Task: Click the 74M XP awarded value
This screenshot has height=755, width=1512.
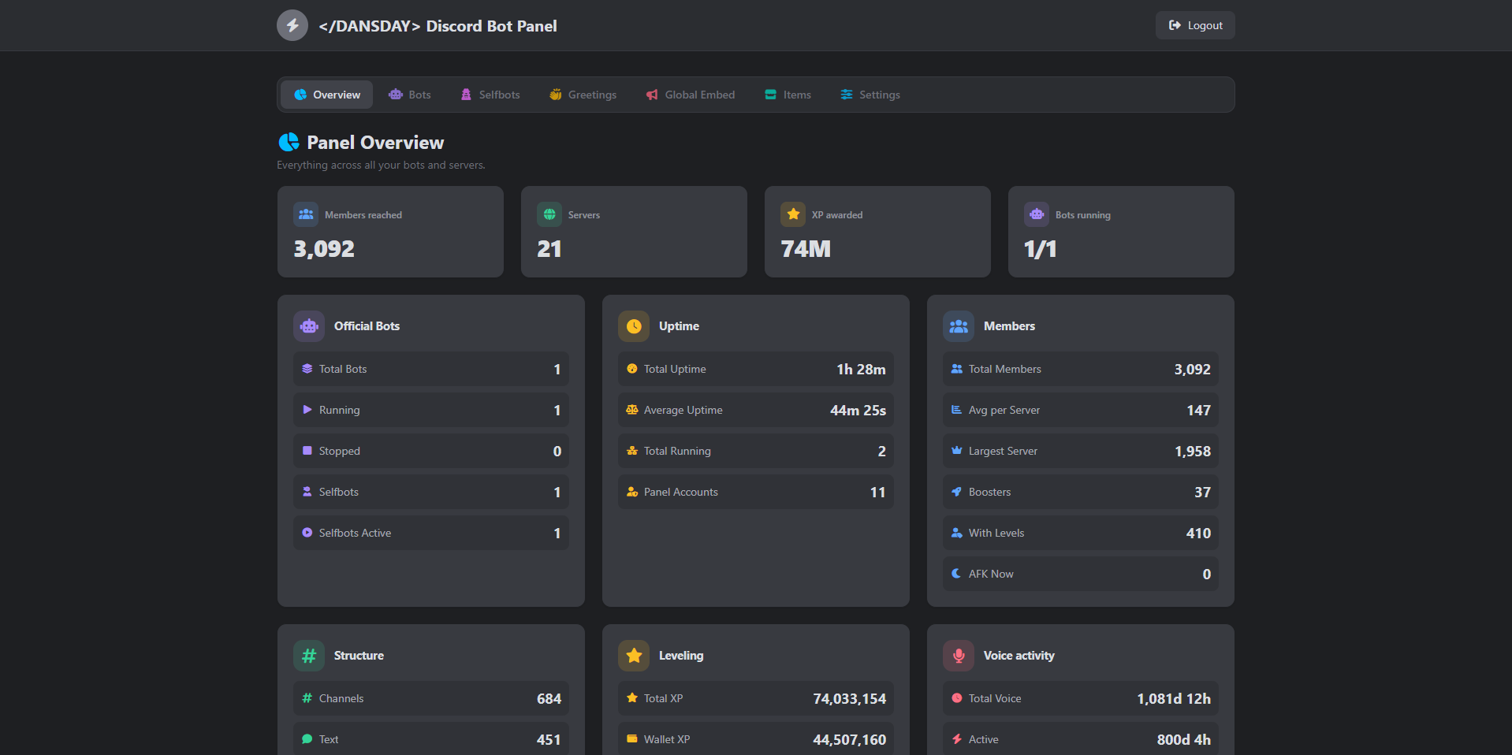Action: [806, 249]
